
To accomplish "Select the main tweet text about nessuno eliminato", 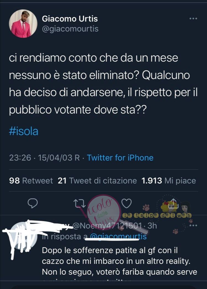I will 103,84.
